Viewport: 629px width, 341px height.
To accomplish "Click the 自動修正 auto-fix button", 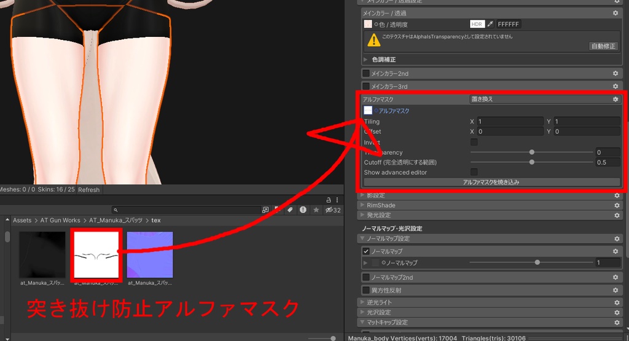I will (603, 46).
